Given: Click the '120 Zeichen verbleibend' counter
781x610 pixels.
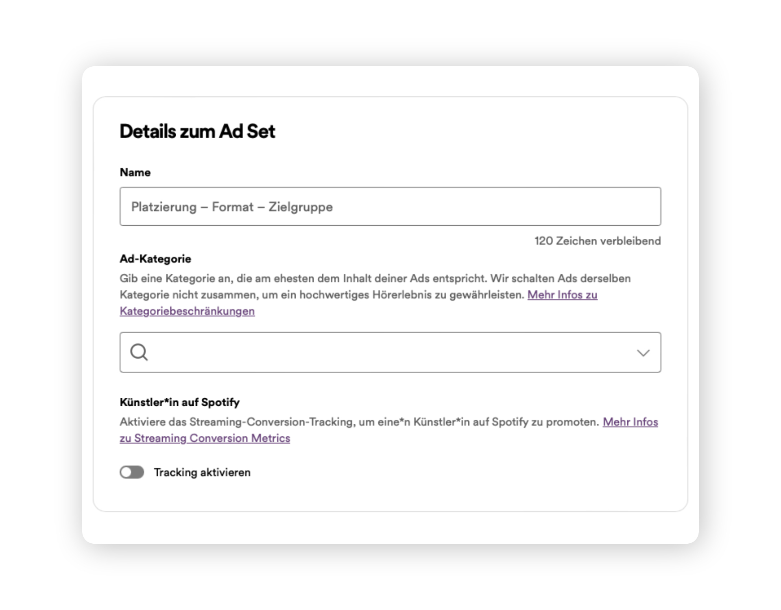Looking at the screenshot, I should 598,241.
